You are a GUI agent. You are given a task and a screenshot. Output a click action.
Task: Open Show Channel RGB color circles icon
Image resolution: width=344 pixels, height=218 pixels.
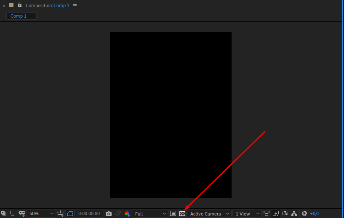127,214
